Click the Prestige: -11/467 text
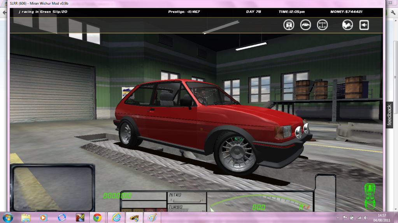The image size is (398, 223). tap(184, 12)
